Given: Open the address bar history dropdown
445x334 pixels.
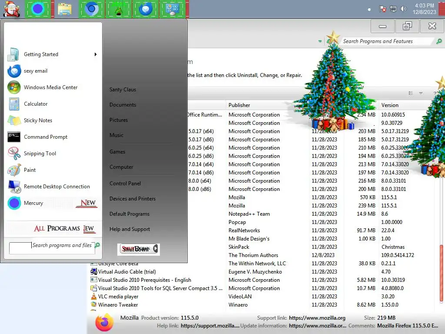Looking at the screenshot, I should click(320, 41).
